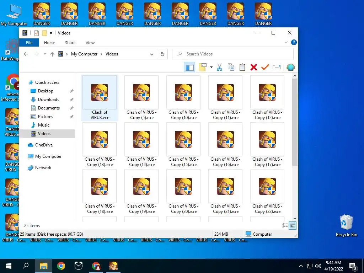
Task: Select Downloads in the navigation pane
Action: pos(48,100)
